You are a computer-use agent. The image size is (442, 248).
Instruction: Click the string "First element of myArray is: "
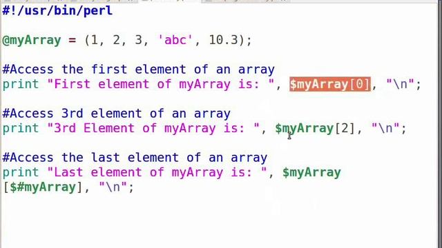tap(161, 84)
